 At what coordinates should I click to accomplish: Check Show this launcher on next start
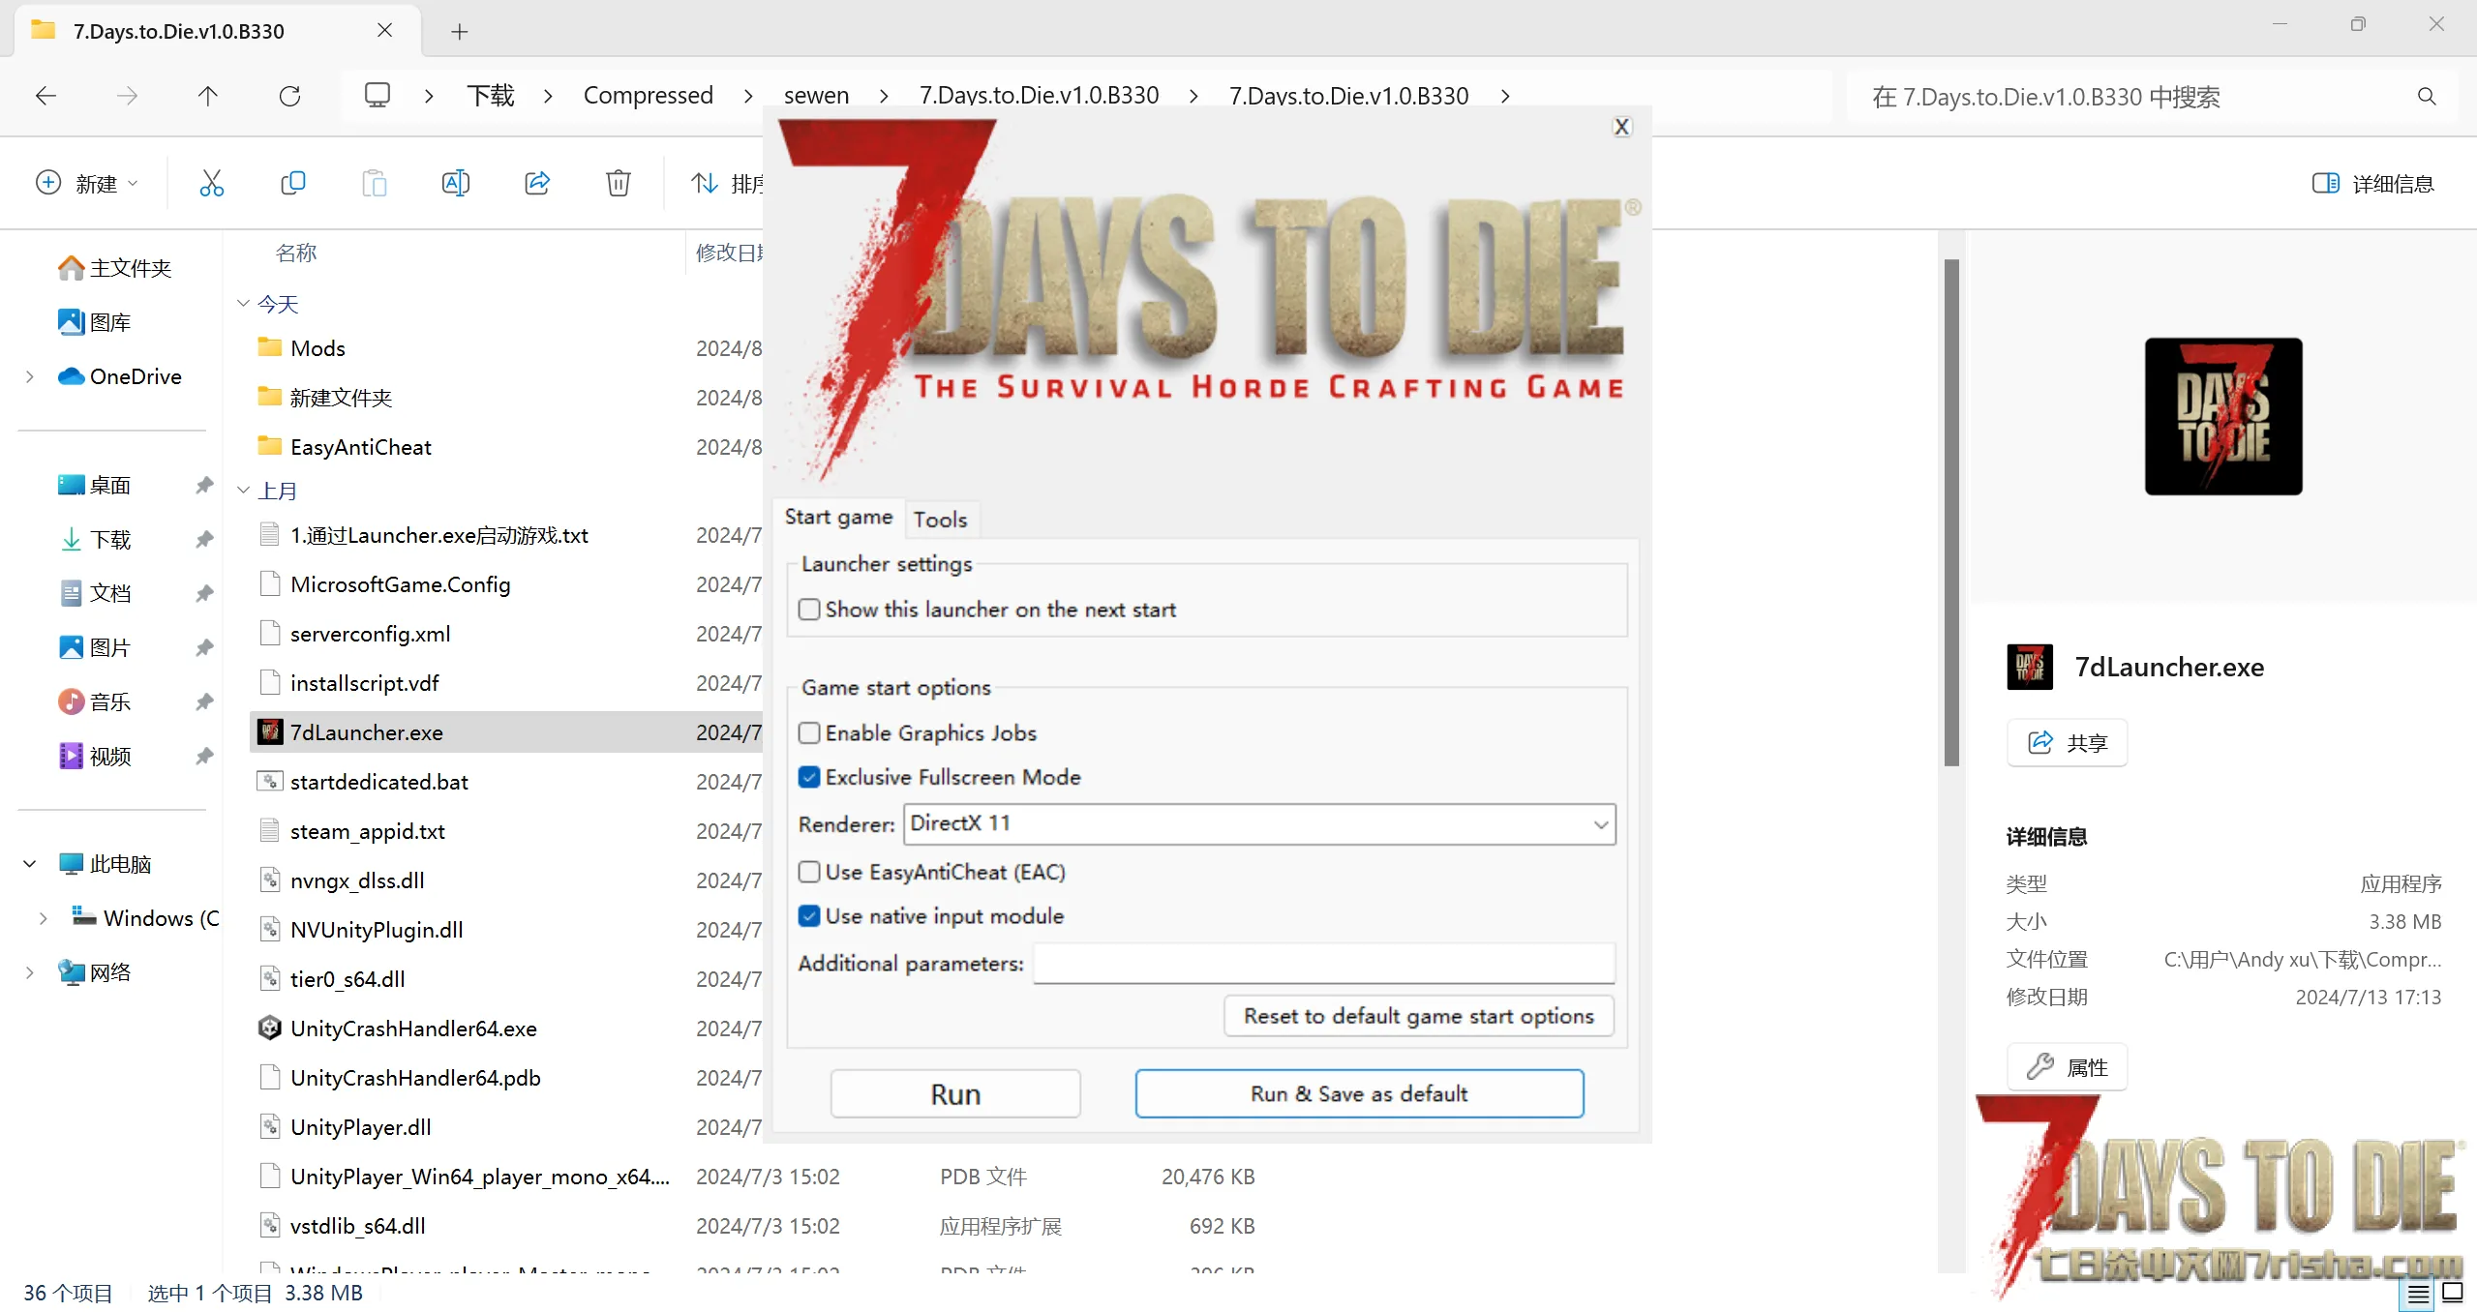[809, 610]
